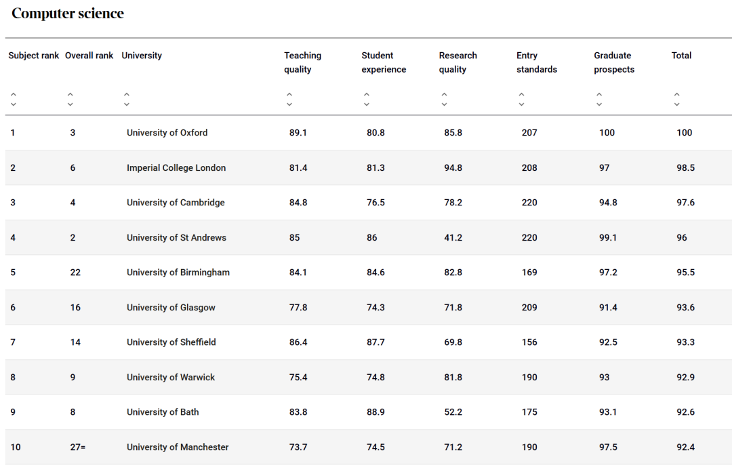This screenshot has height=465, width=732.
Task: Sort Teaching quality ascending arrow
Action: pyautogui.click(x=289, y=94)
